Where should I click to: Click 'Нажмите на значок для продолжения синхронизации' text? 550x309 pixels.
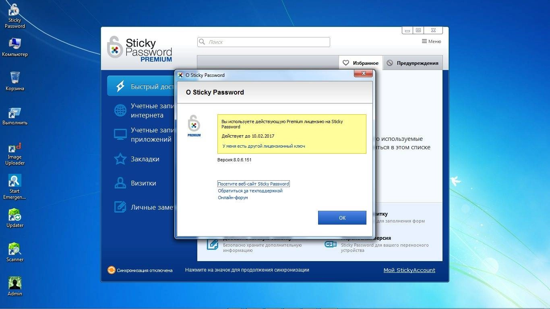(x=247, y=270)
